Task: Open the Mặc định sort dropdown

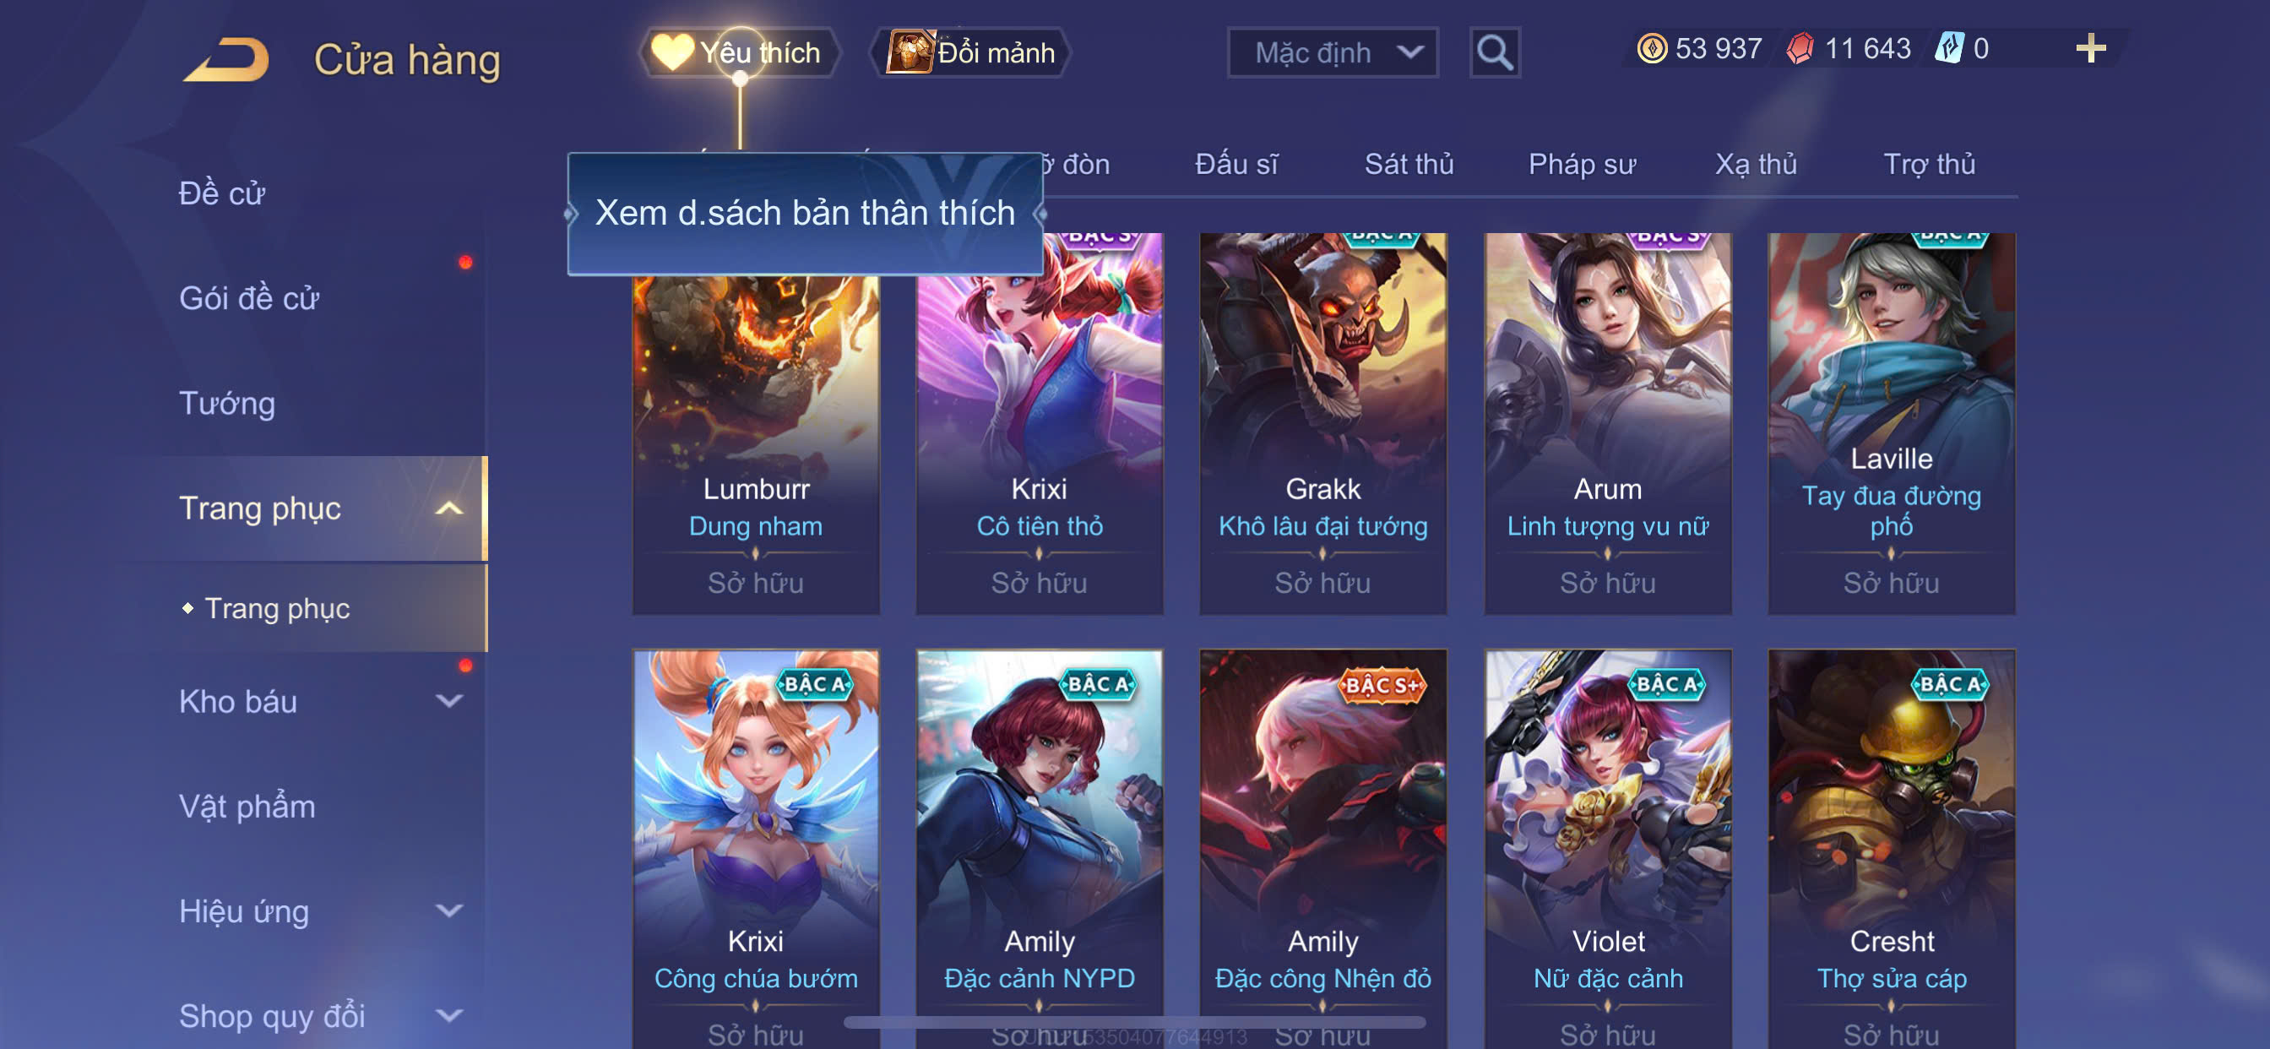Action: pos(1333,53)
